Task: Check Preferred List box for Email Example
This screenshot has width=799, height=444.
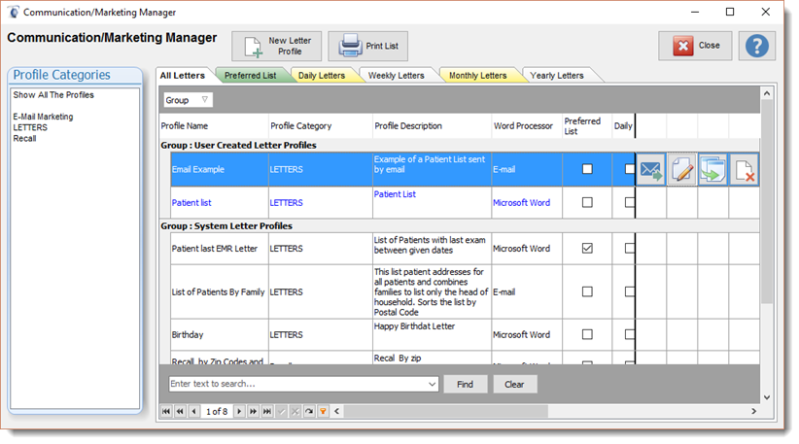Action: pos(587,169)
